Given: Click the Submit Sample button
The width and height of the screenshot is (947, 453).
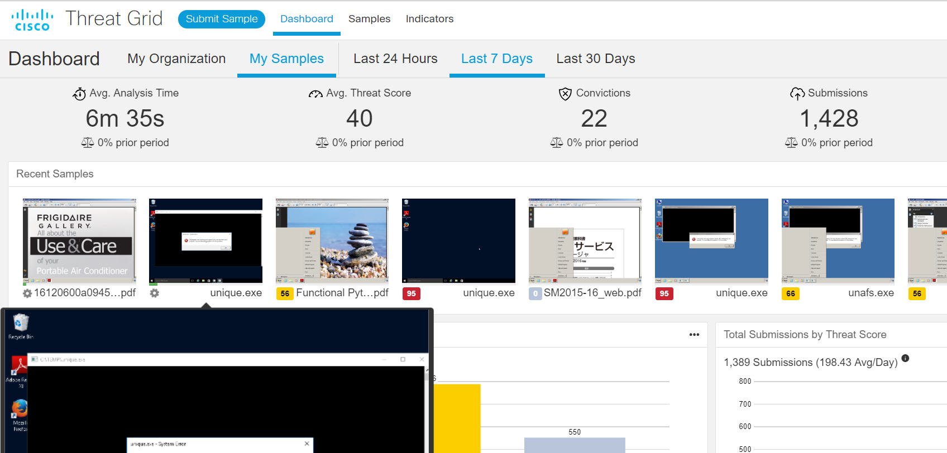Looking at the screenshot, I should coord(222,19).
